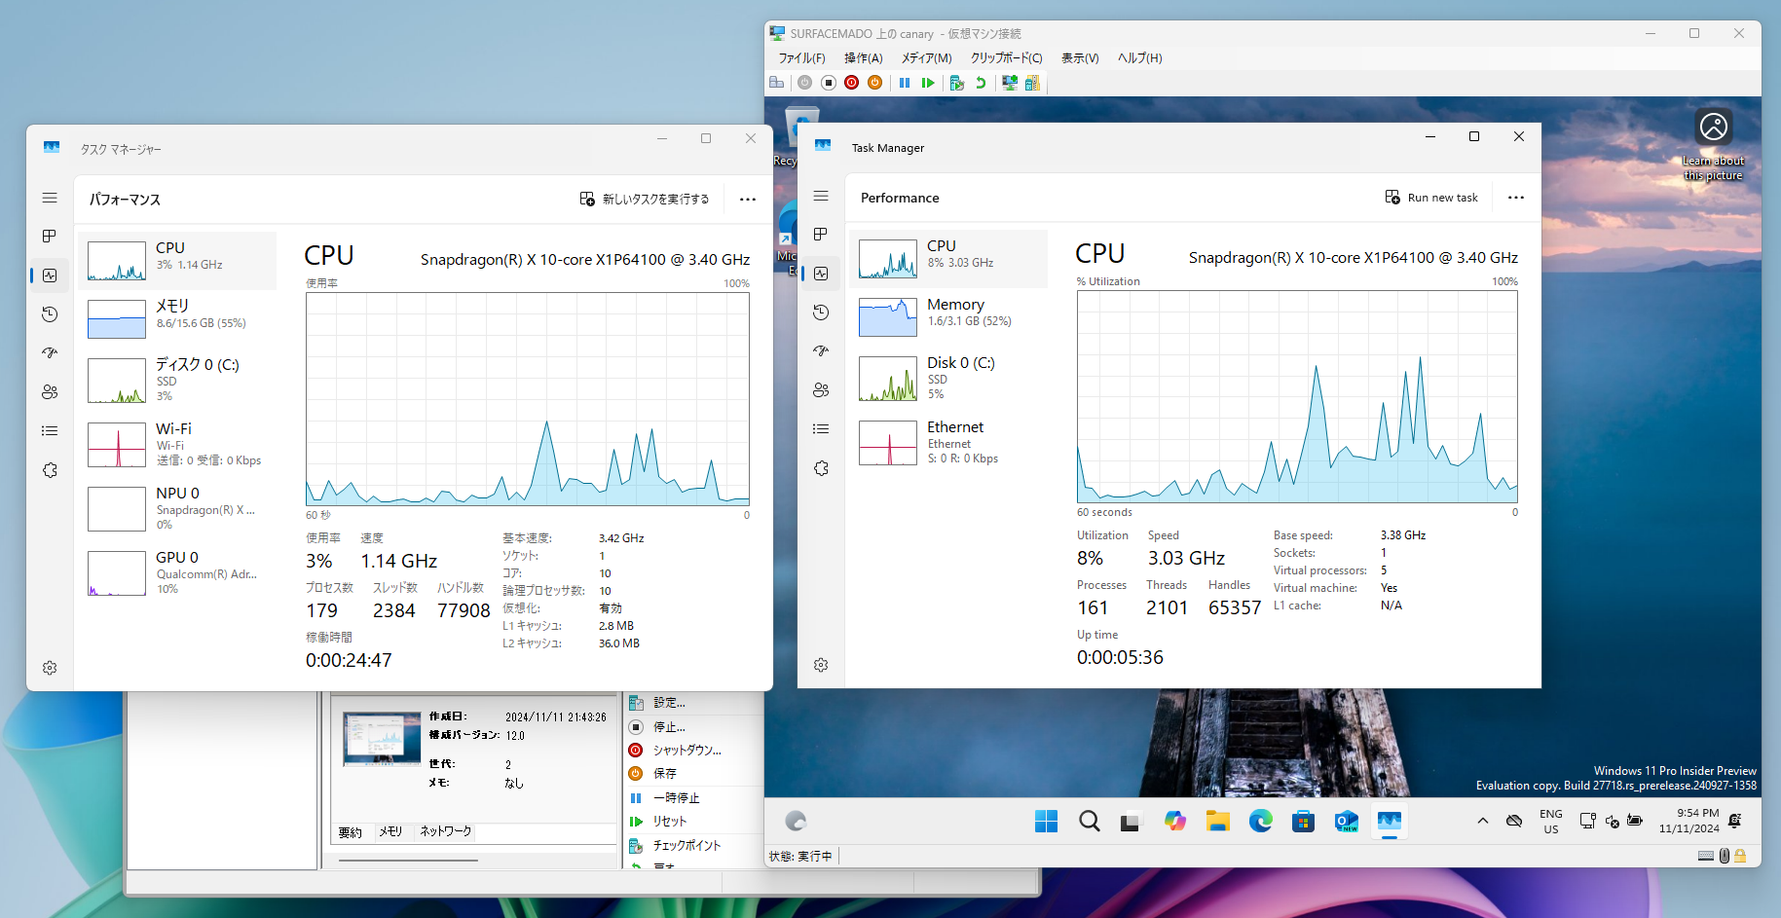Open the クリップボード(C) menu
The height and width of the screenshot is (918, 1781).
1007,58
